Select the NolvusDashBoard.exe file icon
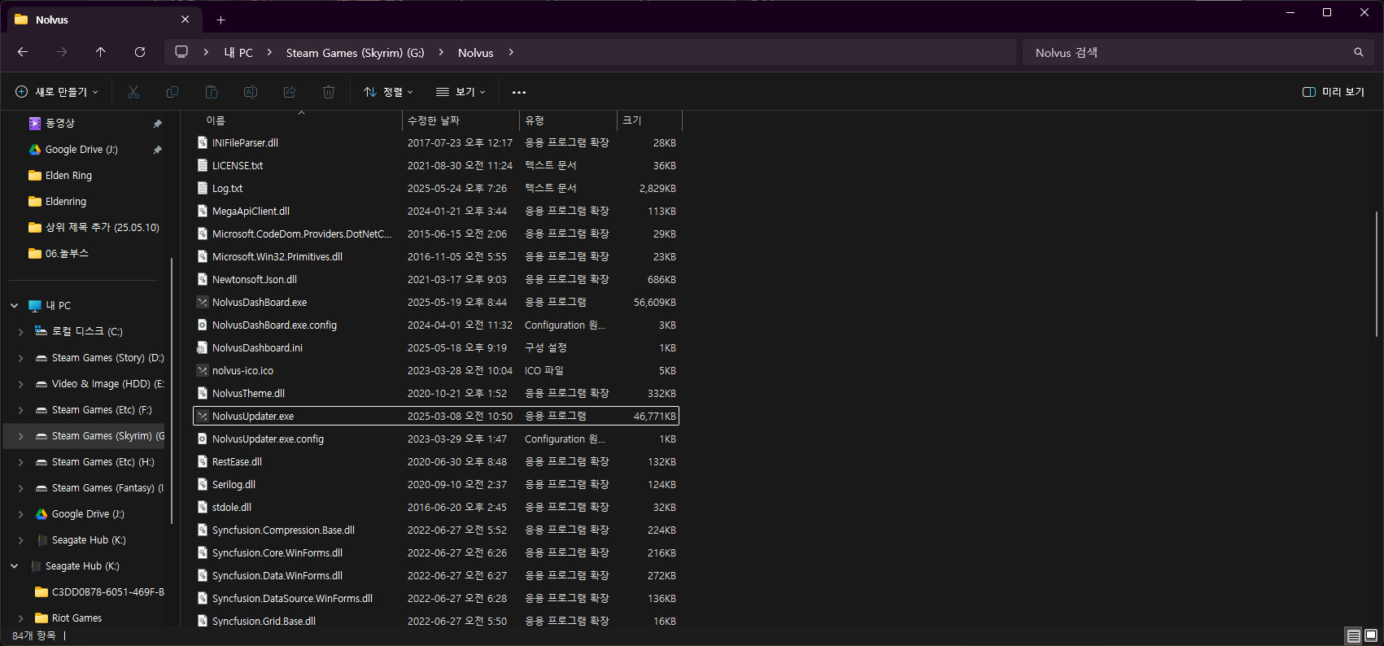 coord(203,302)
